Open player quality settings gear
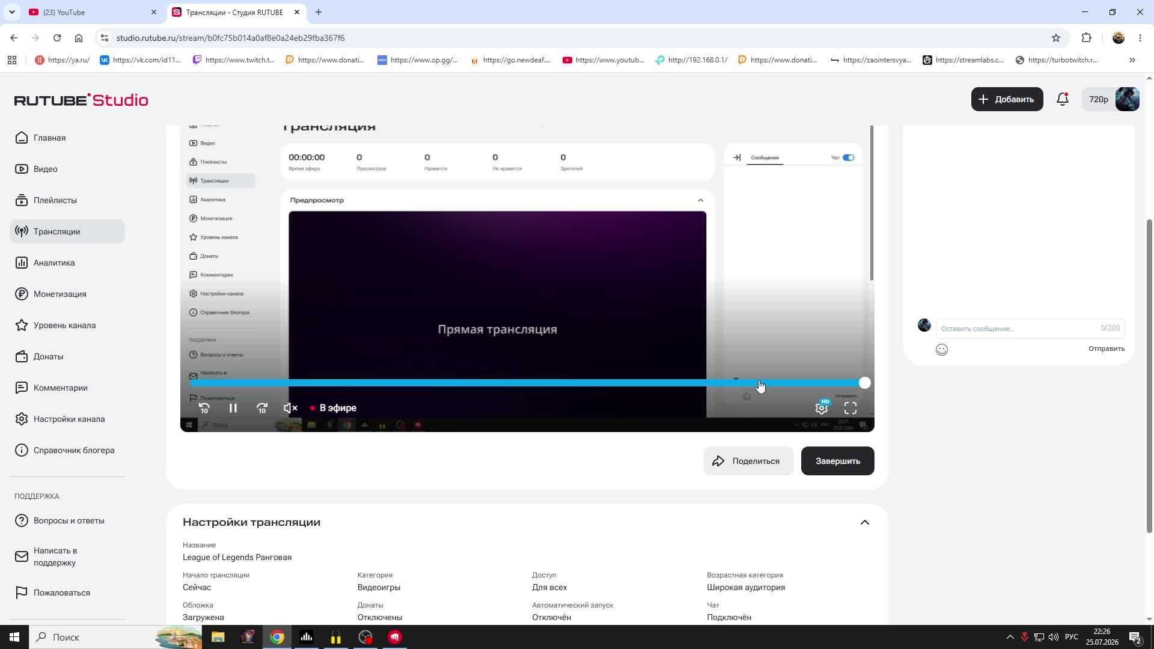 click(822, 408)
